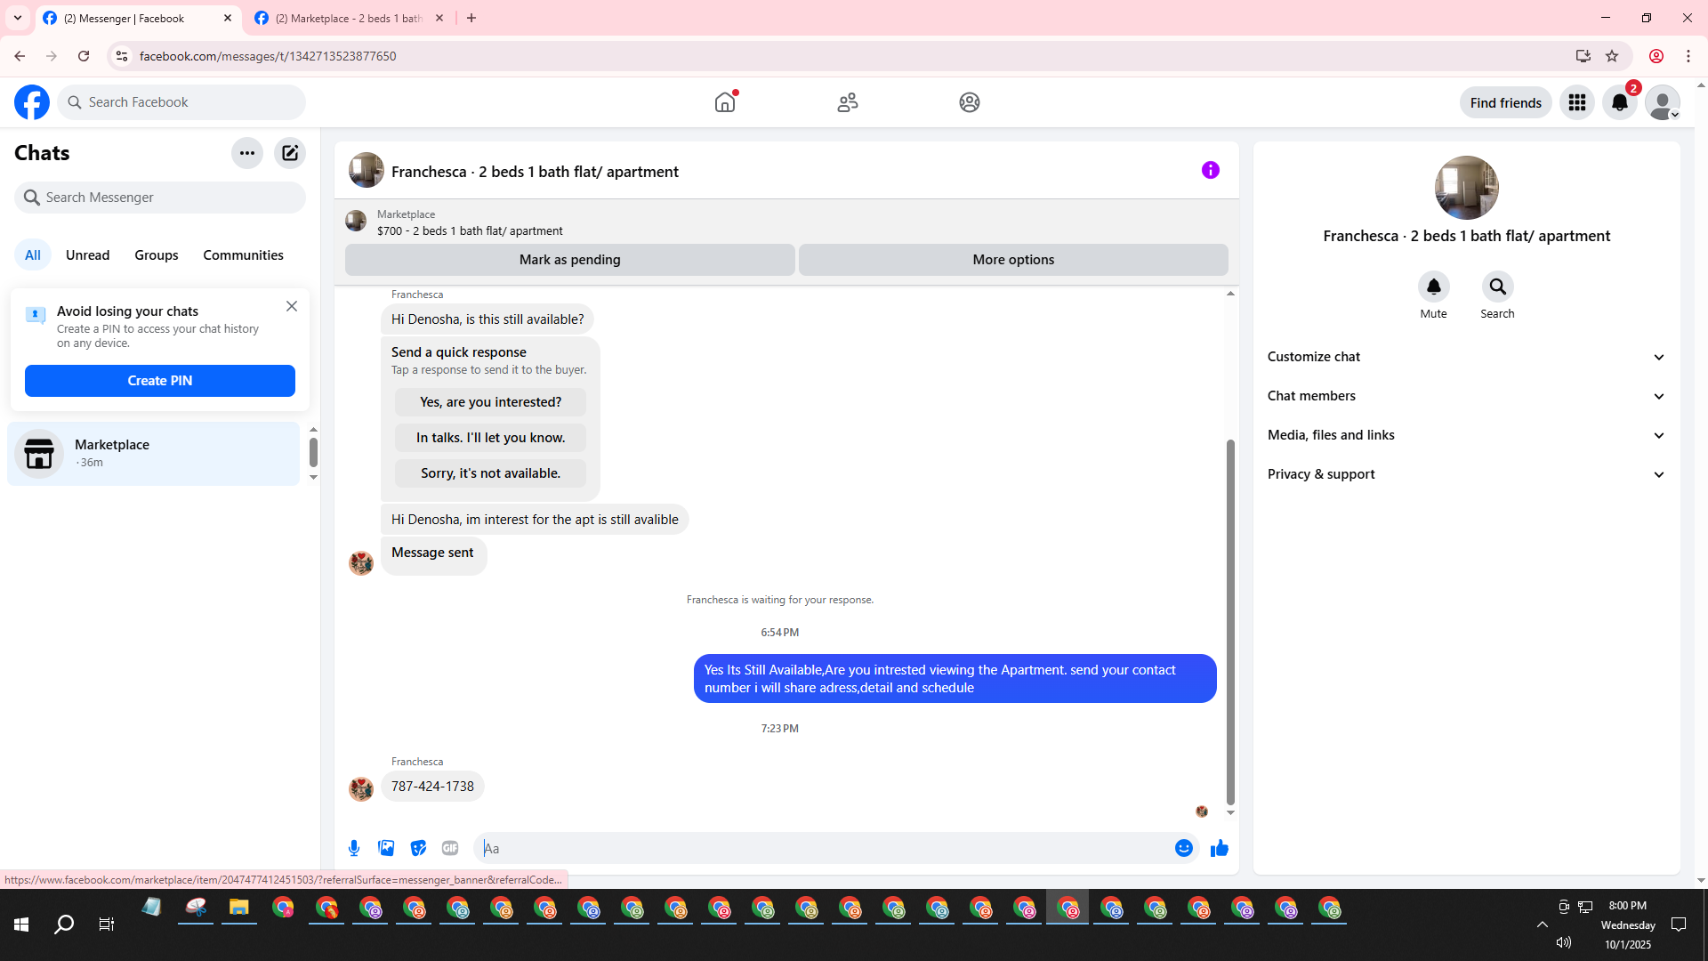Screen dimensions: 1708x961
Task: Open the browser tab search dropdown
Action: (x=18, y=18)
